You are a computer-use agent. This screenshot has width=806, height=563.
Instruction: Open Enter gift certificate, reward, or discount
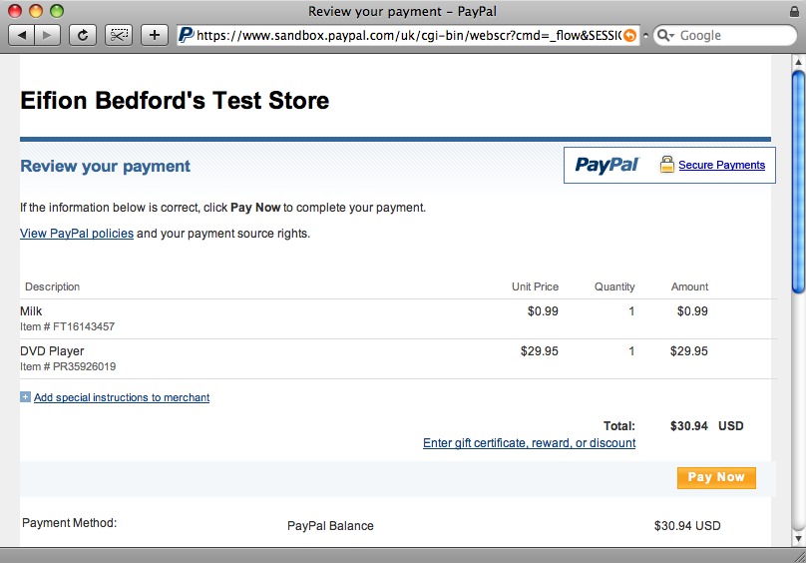[x=529, y=443]
